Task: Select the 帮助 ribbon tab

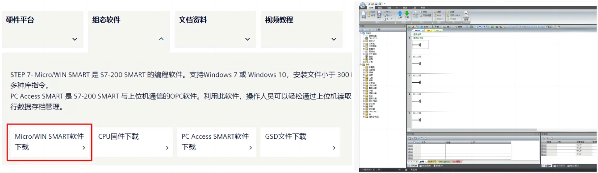Action: pyautogui.click(x=422, y=8)
